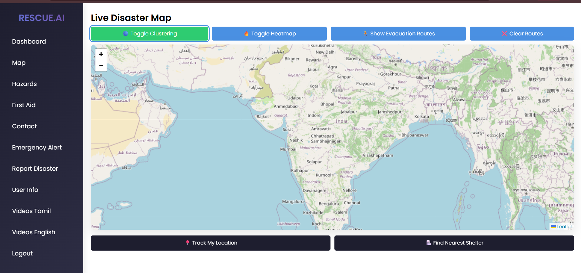Click Mangaluru label on the map
This screenshot has width=581, height=273.
click(x=293, y=202)
